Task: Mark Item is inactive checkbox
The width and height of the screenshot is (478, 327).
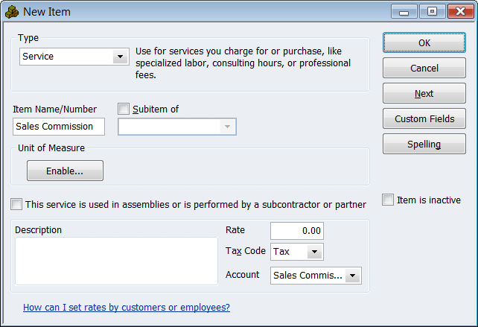Action: point(388,200)
